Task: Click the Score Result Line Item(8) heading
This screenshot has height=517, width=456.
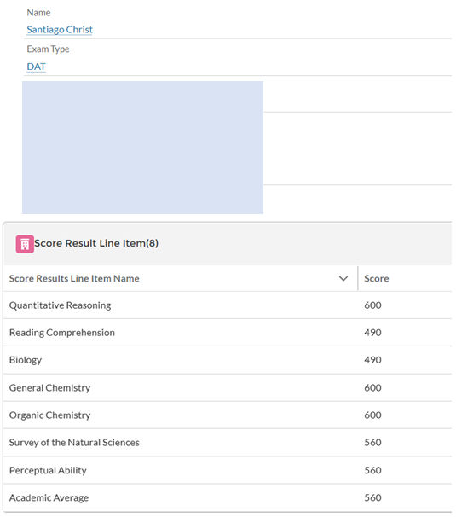Action: [x=96, y=243]
